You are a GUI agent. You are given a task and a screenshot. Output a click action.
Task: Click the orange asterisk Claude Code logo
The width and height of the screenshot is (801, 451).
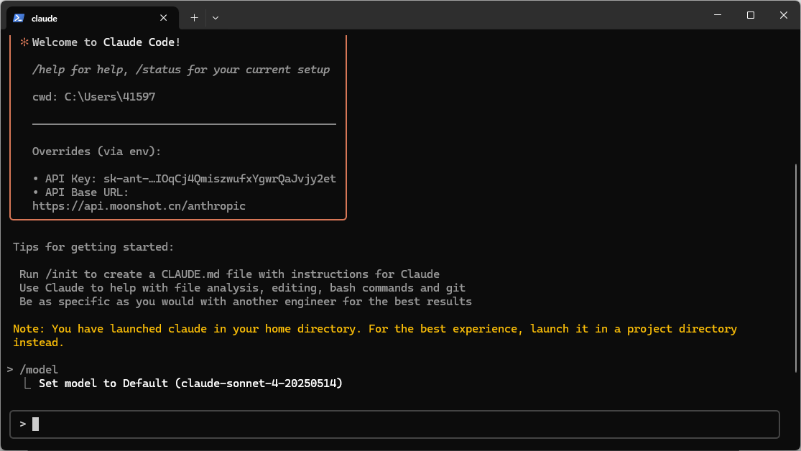[24, 42]
